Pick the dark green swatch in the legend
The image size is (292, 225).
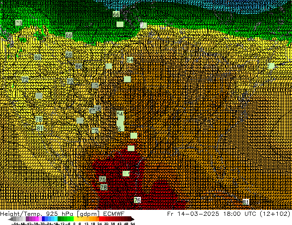pyautogui.click(x=59, y=219)
